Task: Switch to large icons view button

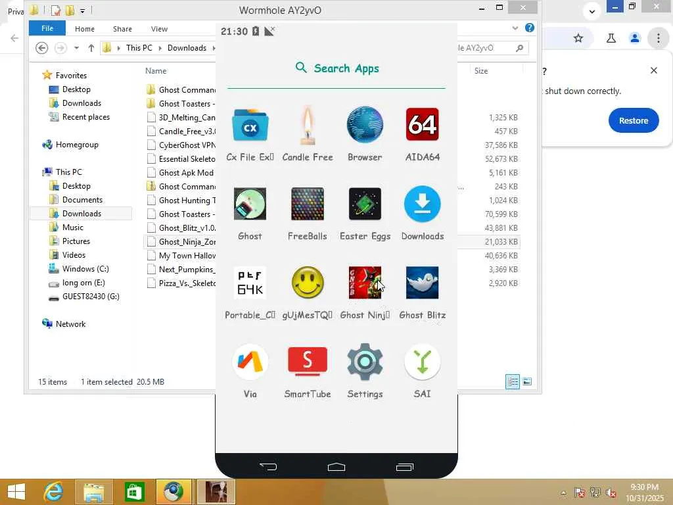Action: [527, 382]
